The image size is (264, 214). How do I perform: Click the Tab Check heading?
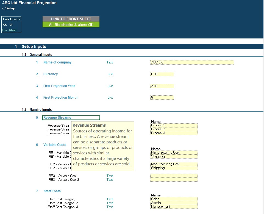coord(11,19)
